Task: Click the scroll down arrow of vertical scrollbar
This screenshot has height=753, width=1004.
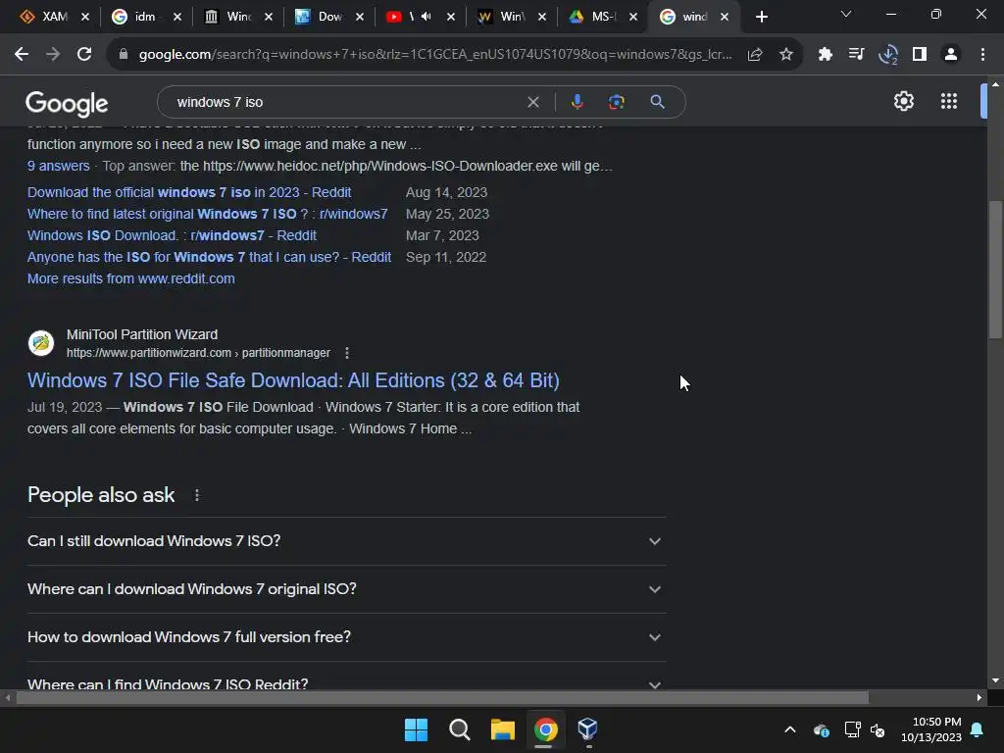Action: tap(995, 680)
